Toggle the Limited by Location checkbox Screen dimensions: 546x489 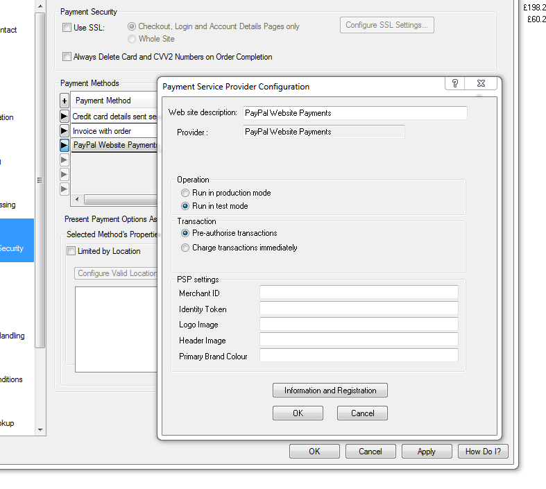click(x=71, y=251)
